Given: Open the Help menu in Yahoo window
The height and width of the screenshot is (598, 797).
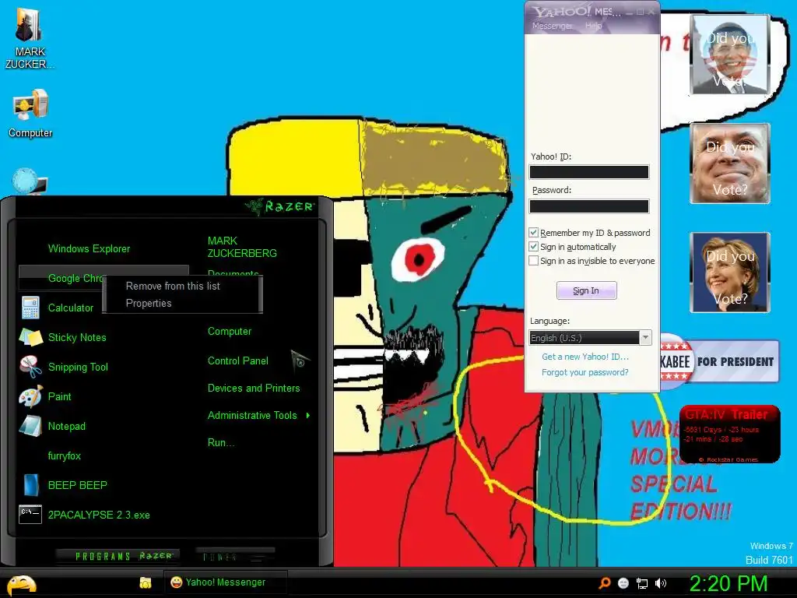Looking at the screenshot, I should (593, 26).
